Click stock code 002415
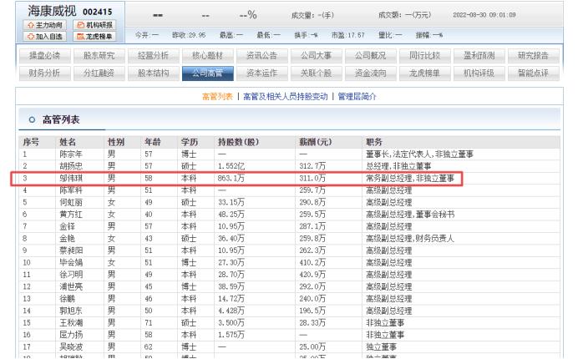Screen dimensions: 578x359 (98, 12)
